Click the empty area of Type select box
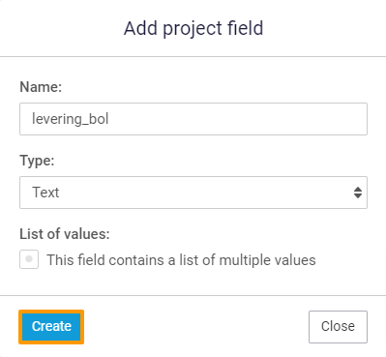386x357 pixels. [x=206, y=193]
